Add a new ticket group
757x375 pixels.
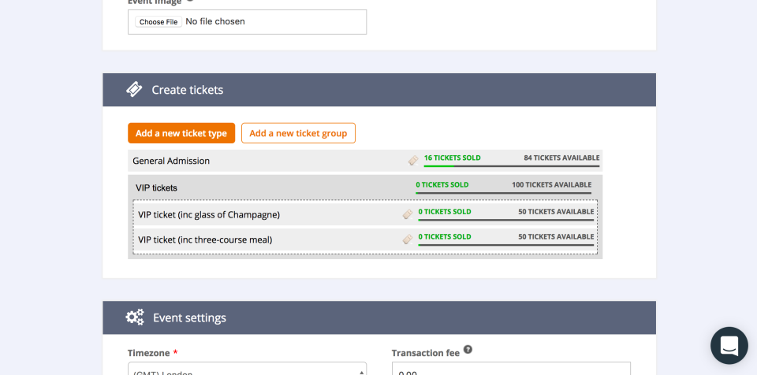[x=298, y=133]
